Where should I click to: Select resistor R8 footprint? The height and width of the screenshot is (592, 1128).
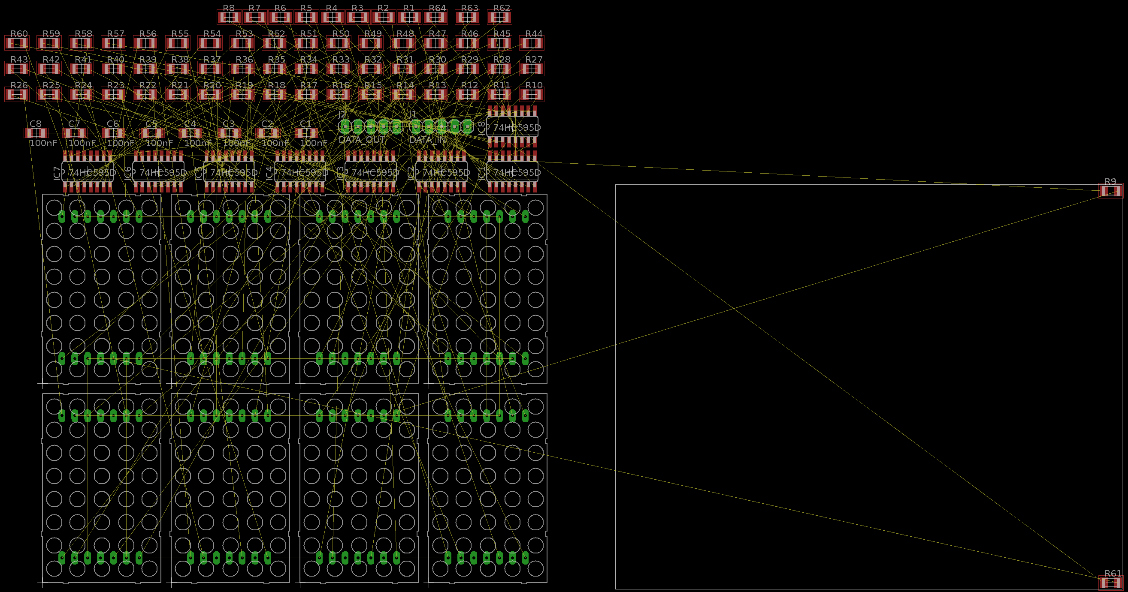[229, 18]
